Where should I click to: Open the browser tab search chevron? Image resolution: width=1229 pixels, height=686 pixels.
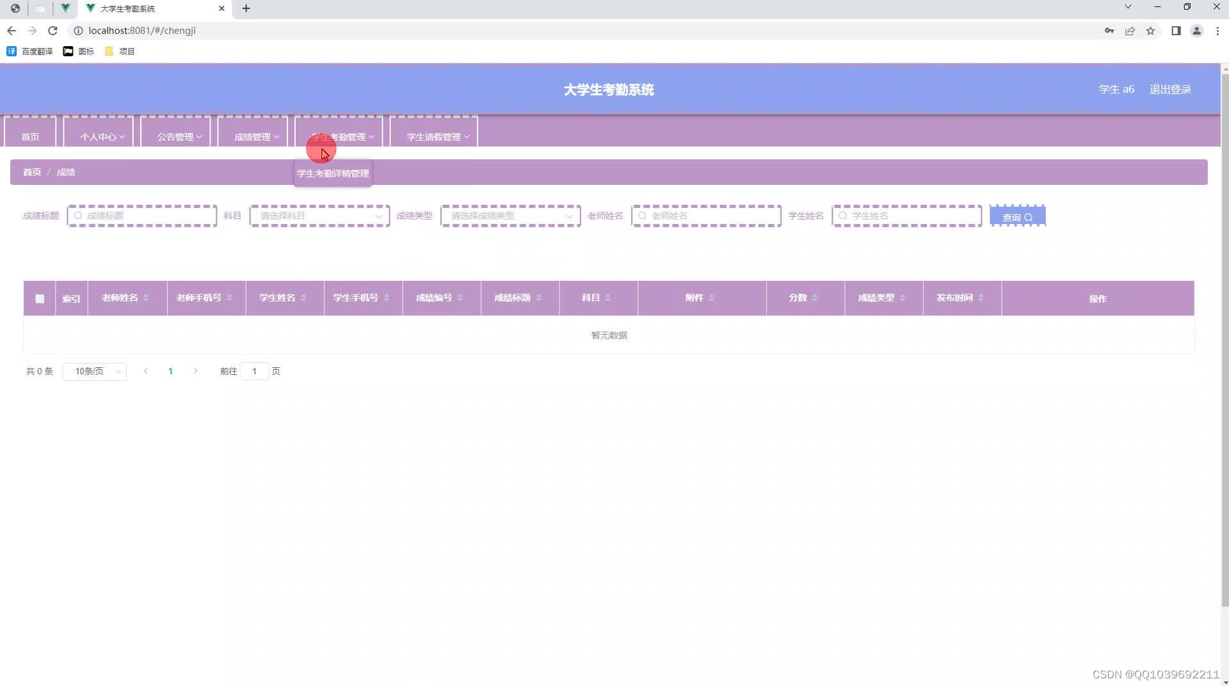pyautogui.click(x=1128, y=7)
